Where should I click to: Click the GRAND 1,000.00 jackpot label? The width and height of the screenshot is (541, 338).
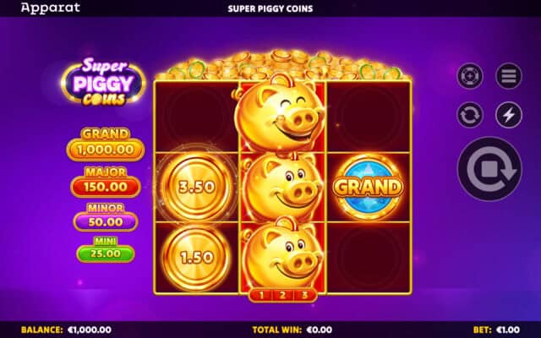coord(105,144)
